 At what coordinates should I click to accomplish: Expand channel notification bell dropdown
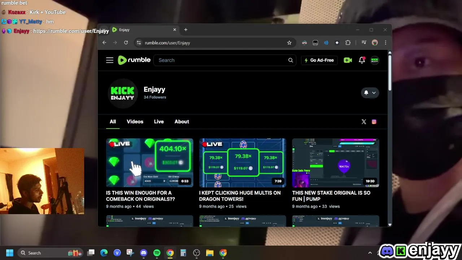[370, 93]
